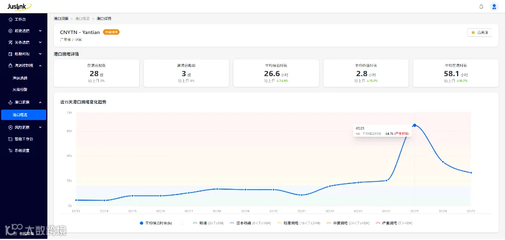Click the 2.8 小时 card value
This screenshot has width=505, height=240.
pos(366,74)
